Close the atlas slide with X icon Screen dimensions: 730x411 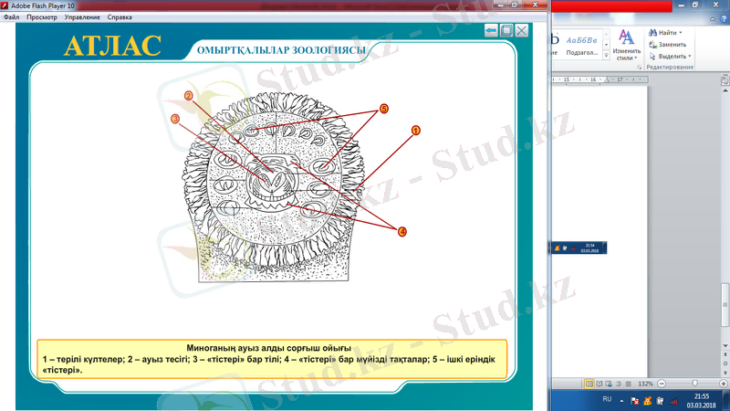click(x=522, y=30)
